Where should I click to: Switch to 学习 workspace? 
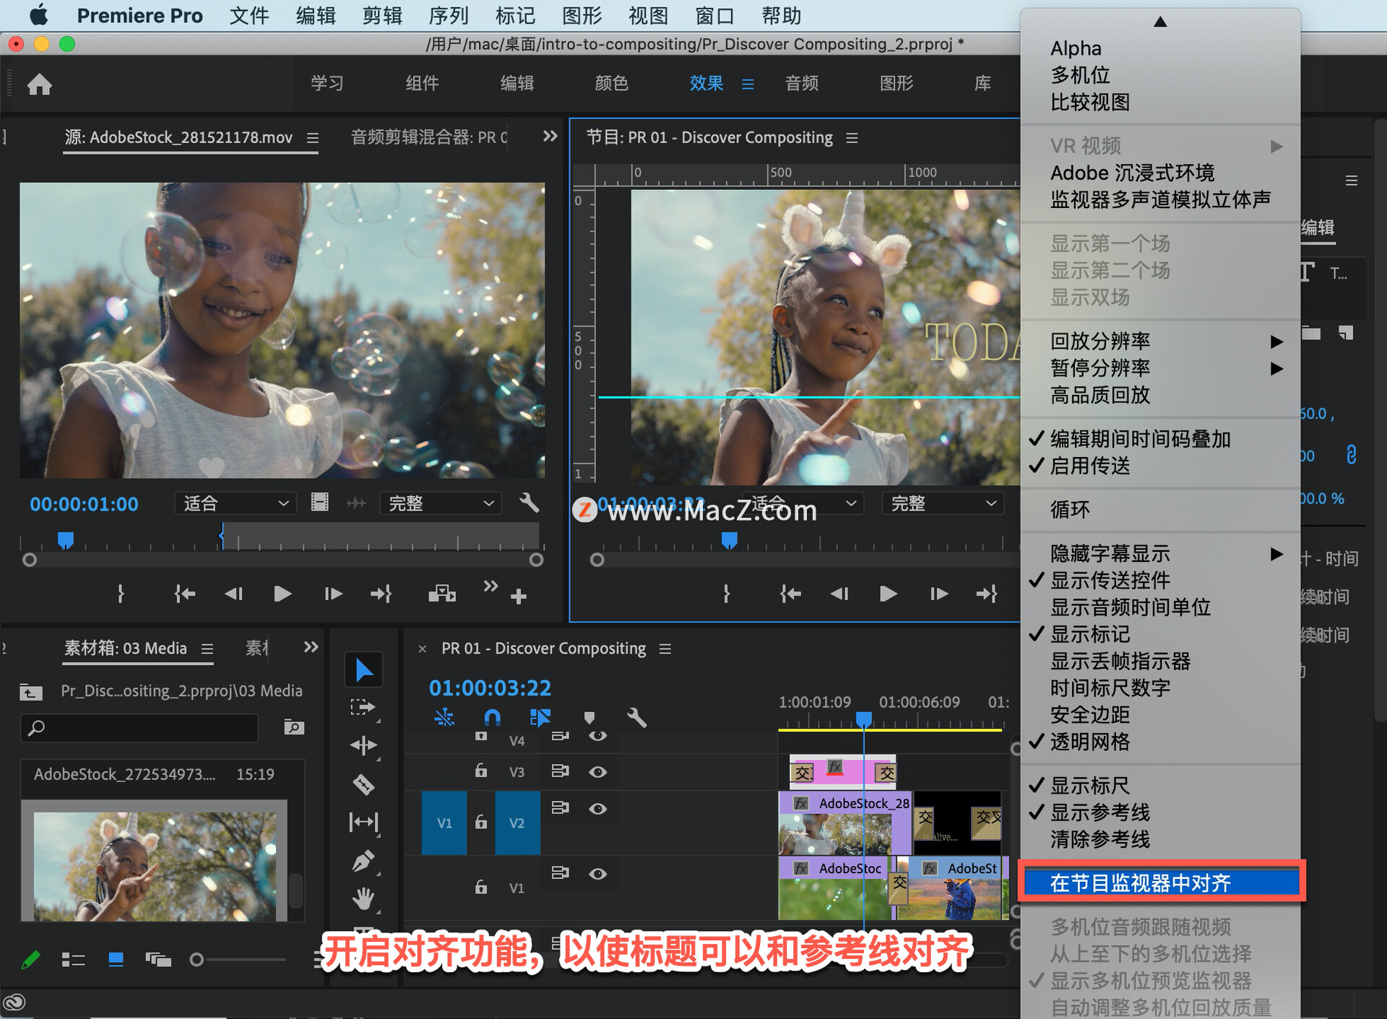327,83
